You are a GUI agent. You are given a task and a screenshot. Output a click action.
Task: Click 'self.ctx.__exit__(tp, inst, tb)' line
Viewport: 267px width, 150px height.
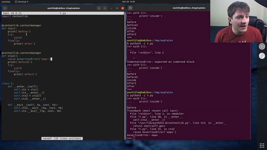[x=38, y=111]
